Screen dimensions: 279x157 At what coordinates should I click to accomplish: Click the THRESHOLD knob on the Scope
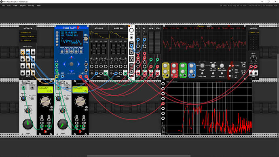coord(222,66)
